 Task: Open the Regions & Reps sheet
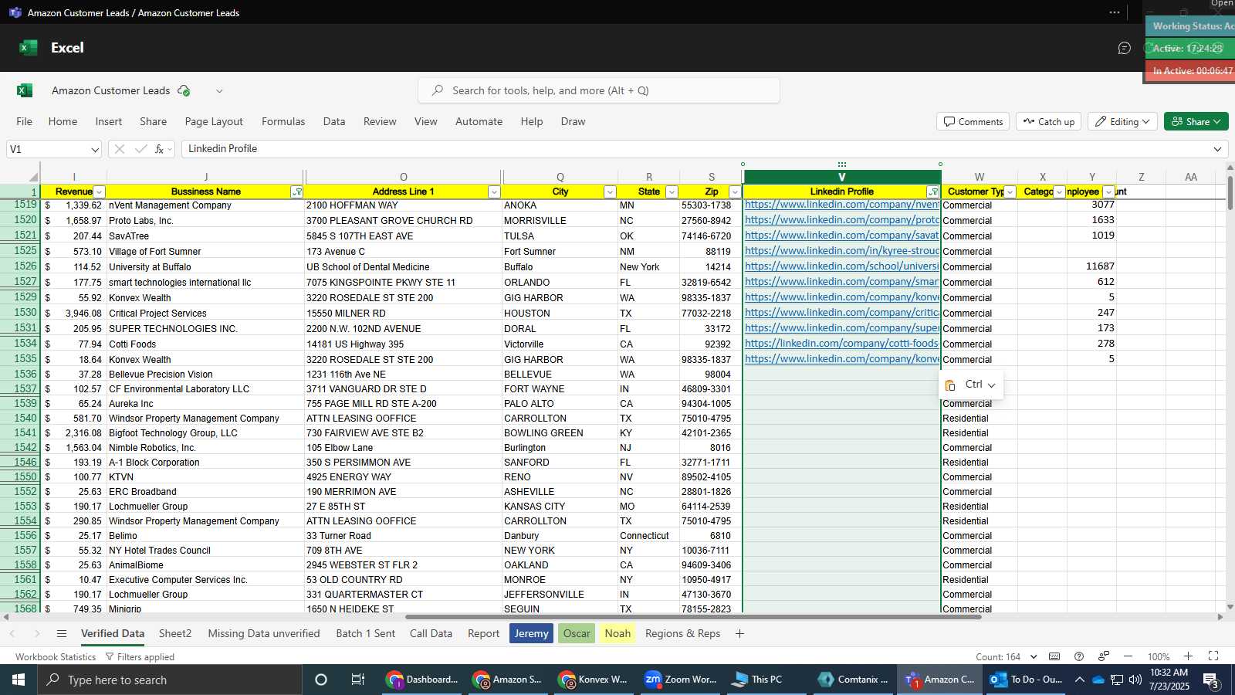[683, 634]
